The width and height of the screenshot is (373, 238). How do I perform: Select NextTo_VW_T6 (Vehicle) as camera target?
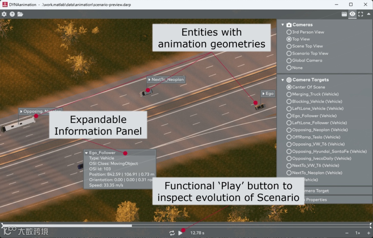[x=313, y=166]
